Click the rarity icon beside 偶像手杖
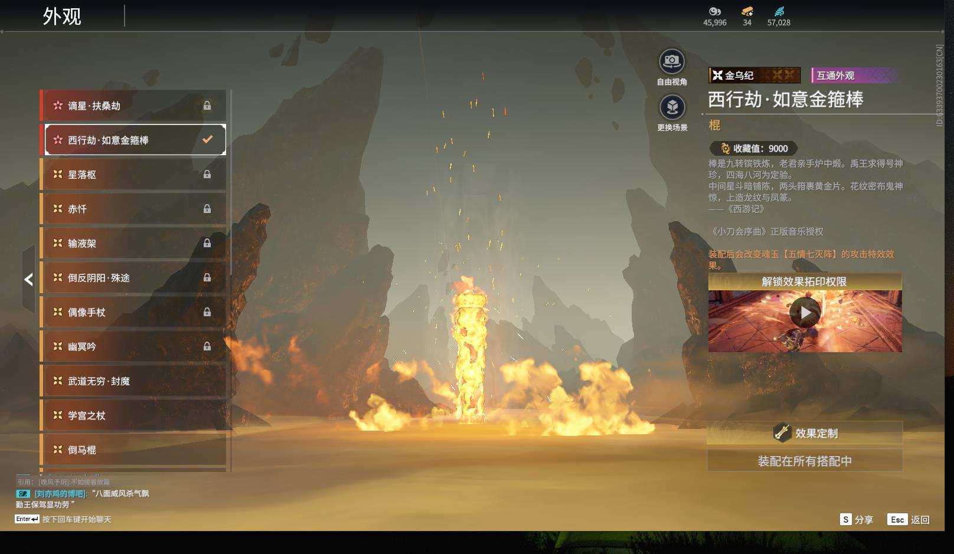 (x=58, y=312)
